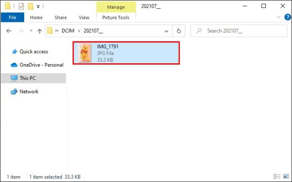Click the Network icon in sidebar
The width and height of the screenshot is (292, 182).
click(x=14, y=92)
